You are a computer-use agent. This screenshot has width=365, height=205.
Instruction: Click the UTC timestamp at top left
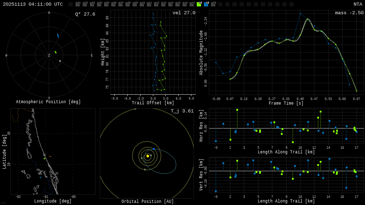(x=33, y=4)
